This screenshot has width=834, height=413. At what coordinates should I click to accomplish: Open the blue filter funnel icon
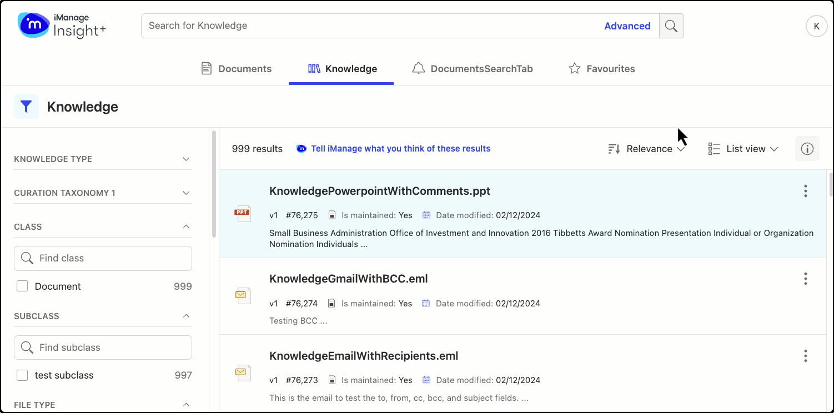click(x=26, y=107)
